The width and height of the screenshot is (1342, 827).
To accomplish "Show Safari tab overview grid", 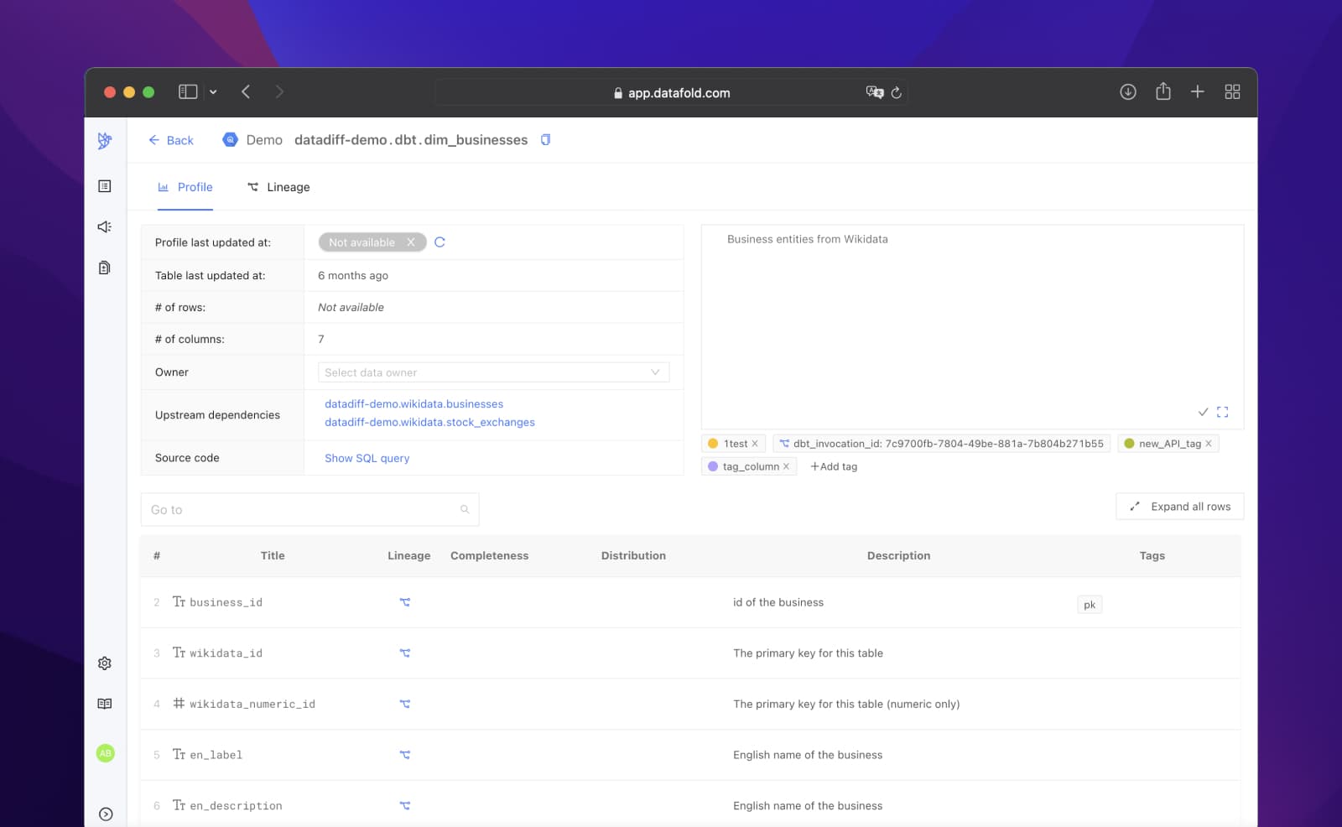I will (x=1233, y=92).
